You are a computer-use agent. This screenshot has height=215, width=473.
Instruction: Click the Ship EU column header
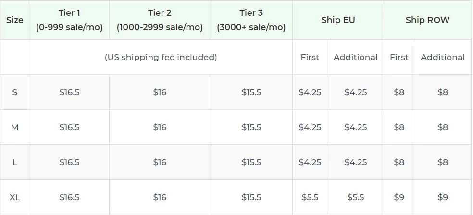click(338, 20)
